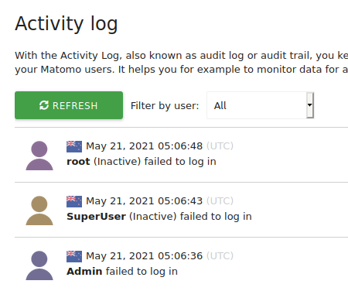Click the bold 'Admin' username
The width and height of the screenshot is (348, 291).
click(84, 272)
